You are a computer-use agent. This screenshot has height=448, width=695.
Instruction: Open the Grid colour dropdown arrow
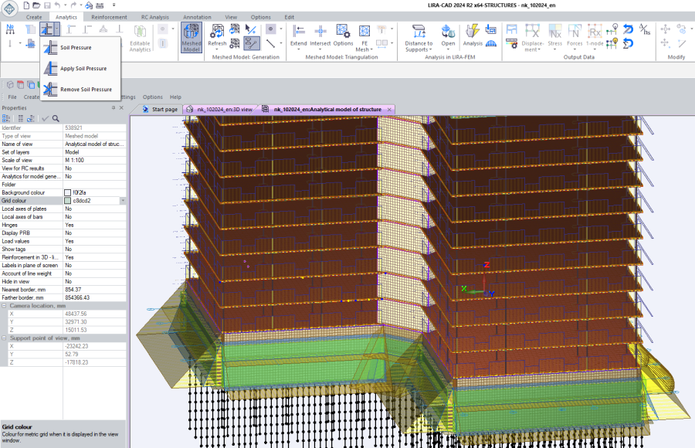tap(122, 200)
